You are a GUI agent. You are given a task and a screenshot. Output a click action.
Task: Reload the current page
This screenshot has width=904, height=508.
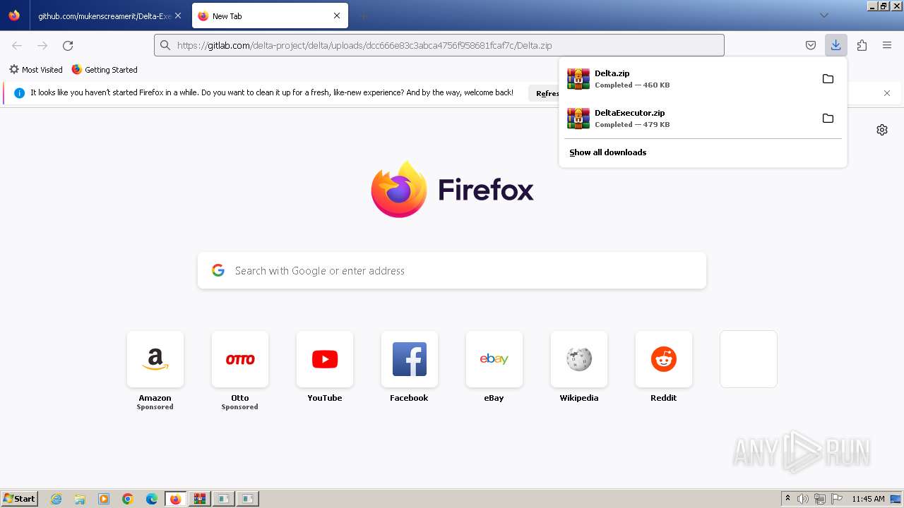pos(68,45)
